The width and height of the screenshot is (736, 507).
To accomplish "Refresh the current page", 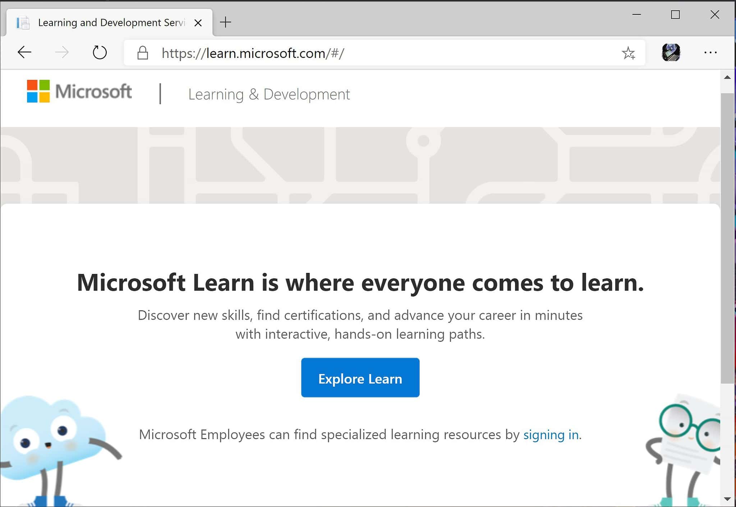I will [x=100, y=52].
